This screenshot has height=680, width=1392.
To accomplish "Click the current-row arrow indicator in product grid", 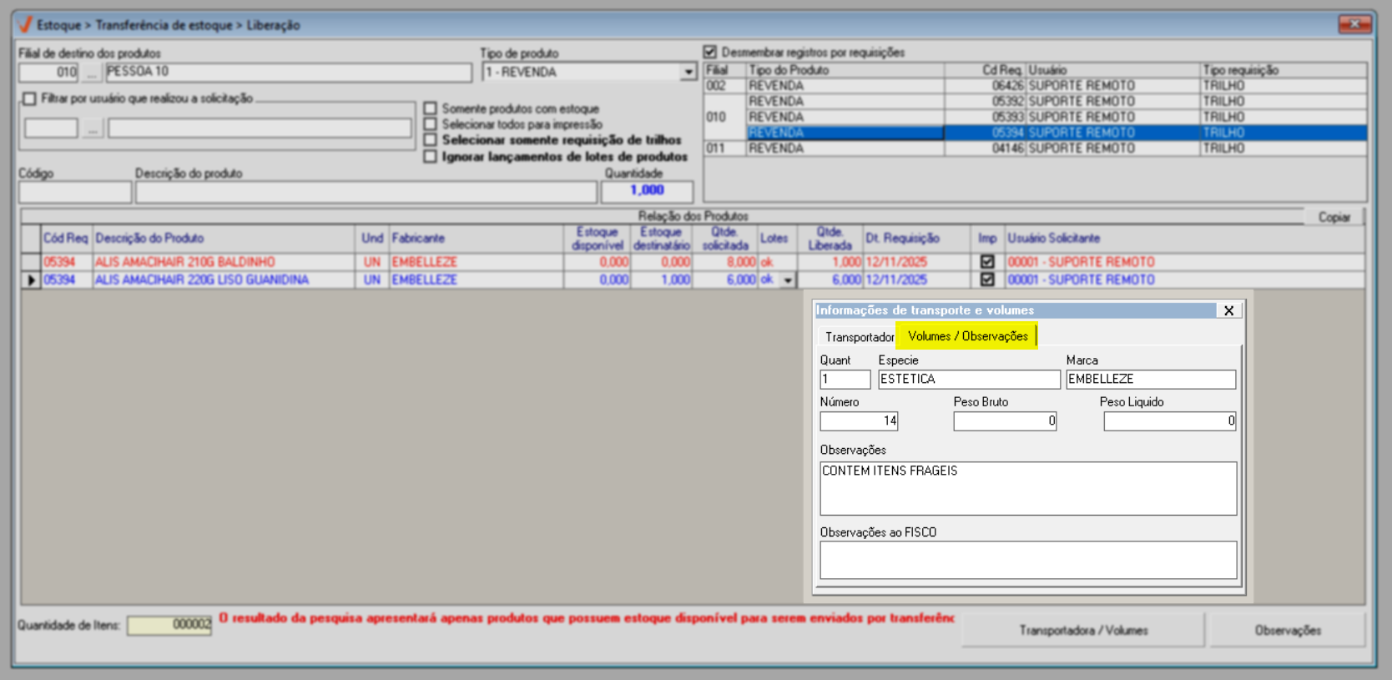I will [31, 280].
